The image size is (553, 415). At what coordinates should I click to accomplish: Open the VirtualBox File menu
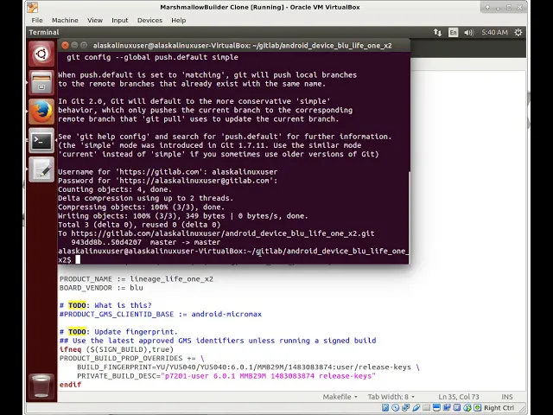point(37,20)
